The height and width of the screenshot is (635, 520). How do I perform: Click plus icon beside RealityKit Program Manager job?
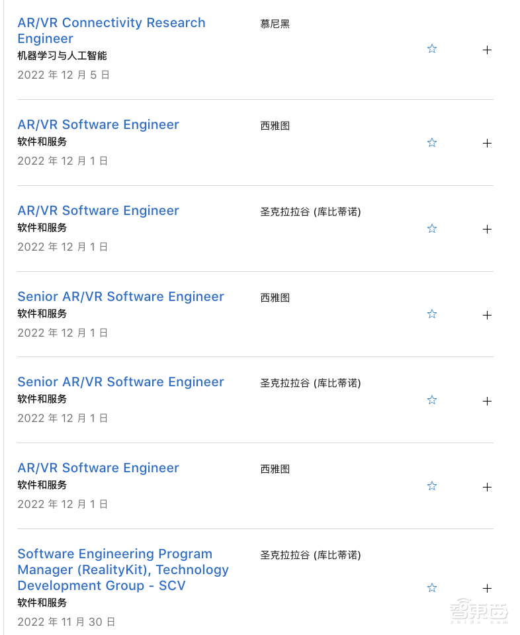[487, 588]
